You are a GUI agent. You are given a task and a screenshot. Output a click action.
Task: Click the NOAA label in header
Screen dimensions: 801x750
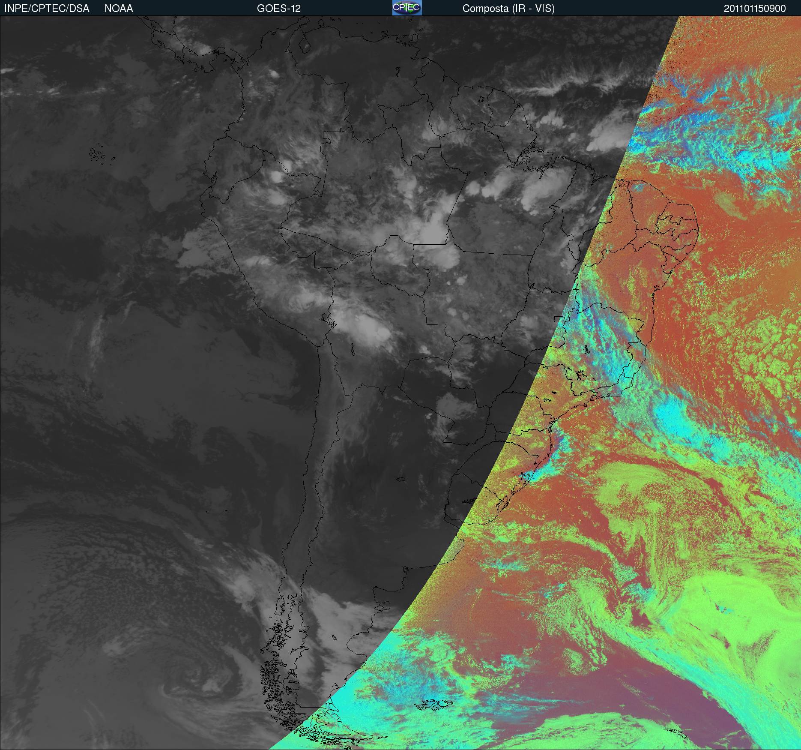click(119, 9)
